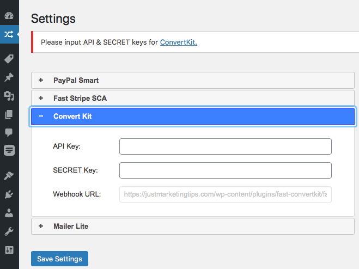The image size is (359, 269).
Task: Focus the API Key input field
Action: 225,146
